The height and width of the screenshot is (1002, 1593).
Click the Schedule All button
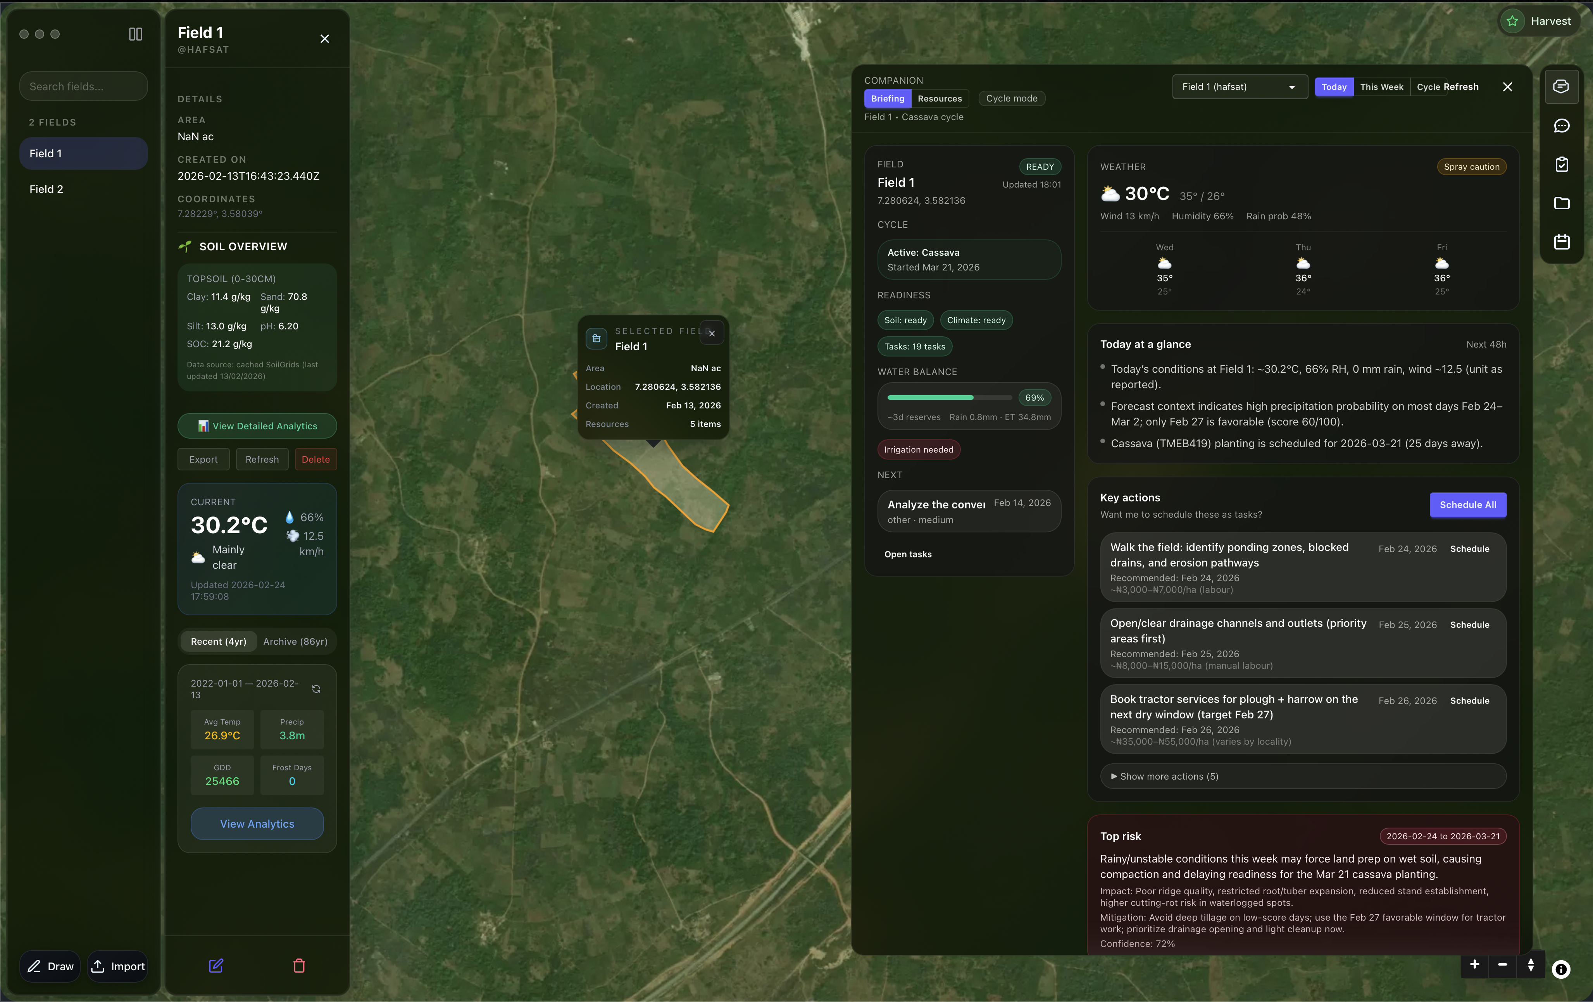tap(1468, 504)
